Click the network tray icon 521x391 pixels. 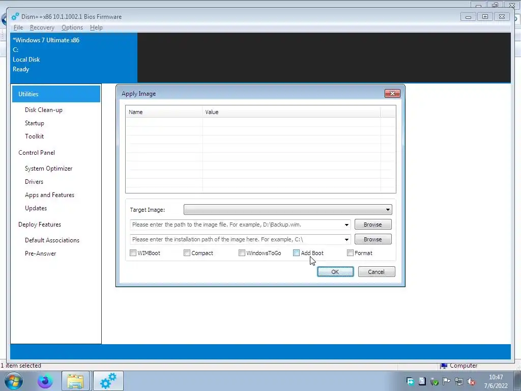pyautogui.click(x=459, y=381)
